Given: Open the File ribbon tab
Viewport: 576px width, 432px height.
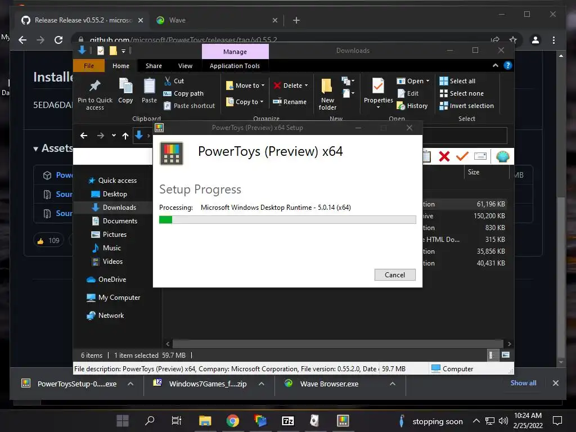Looking at the screenshot, I should 89,66.
